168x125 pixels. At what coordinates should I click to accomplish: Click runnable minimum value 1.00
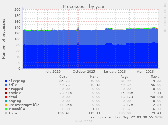tap(96, 109)
